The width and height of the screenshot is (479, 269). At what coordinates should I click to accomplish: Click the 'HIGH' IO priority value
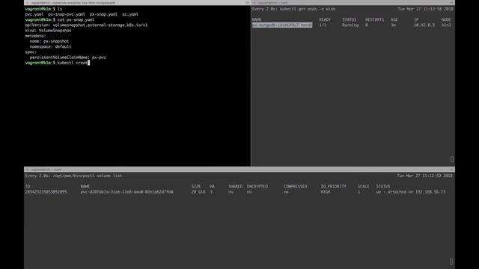coord(326,192)
